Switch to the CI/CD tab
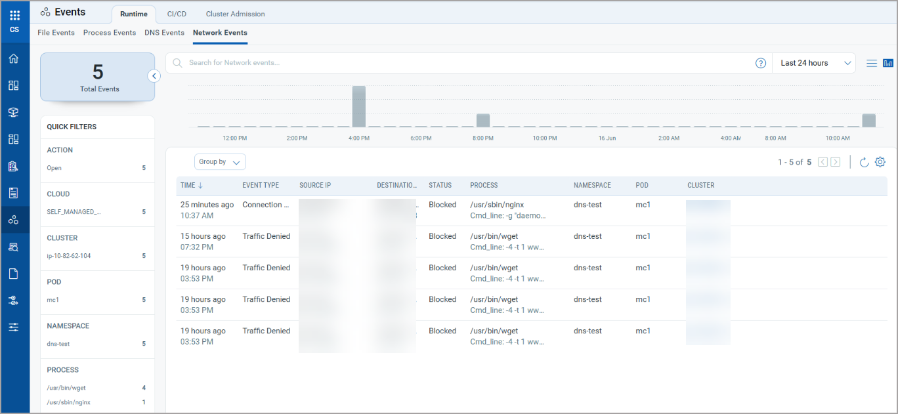Viewport: 898px width, 414px height. click(178, 14)
